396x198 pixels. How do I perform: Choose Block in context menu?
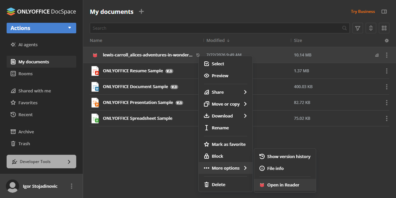(225, 156)
